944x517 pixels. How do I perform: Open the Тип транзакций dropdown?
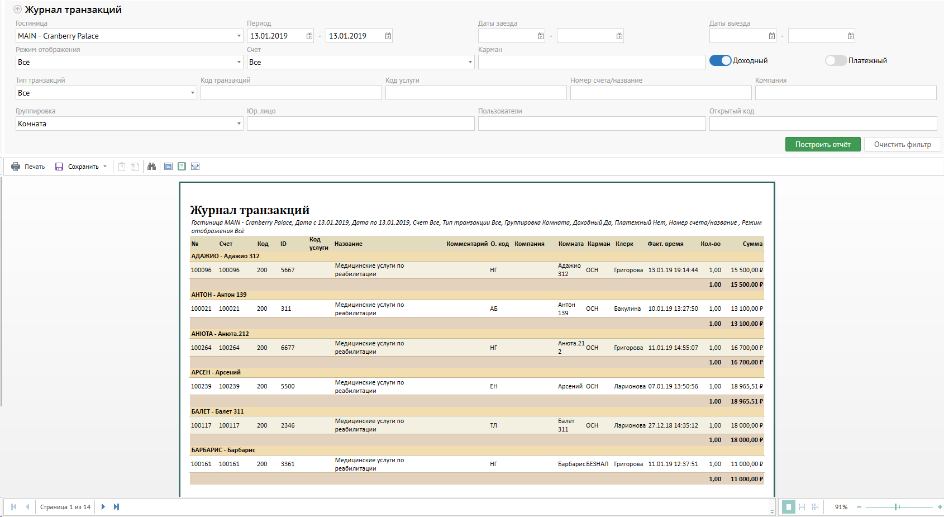pyautogui.click(x=192, y=93)
